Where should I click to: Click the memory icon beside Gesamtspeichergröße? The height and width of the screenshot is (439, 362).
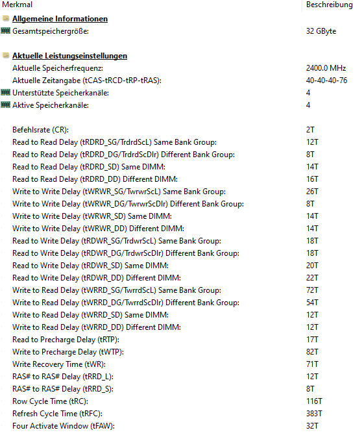coord(5,31)
